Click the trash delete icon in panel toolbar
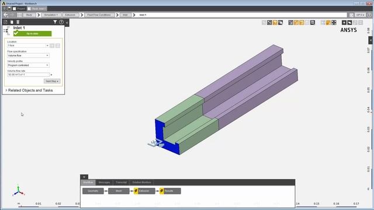 coord(18,22)
